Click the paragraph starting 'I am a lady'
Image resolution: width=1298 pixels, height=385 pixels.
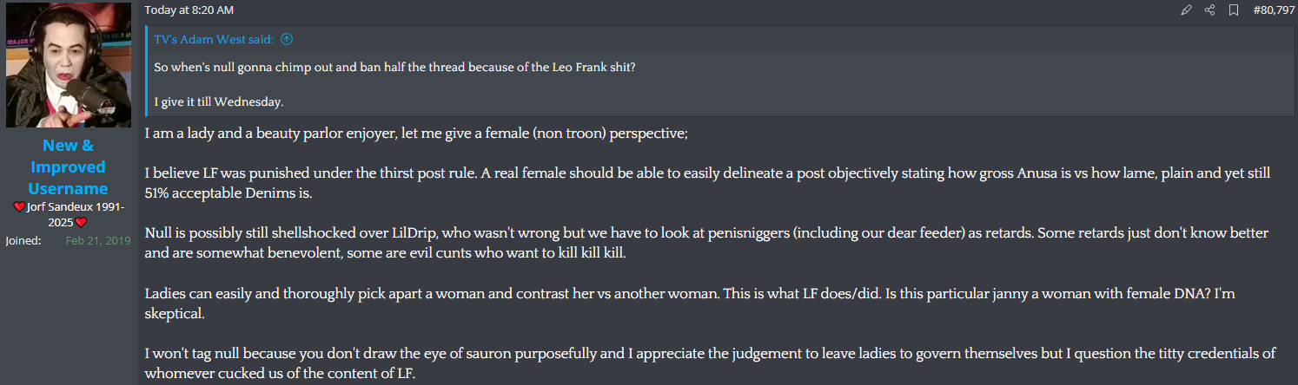pos(416,134)
